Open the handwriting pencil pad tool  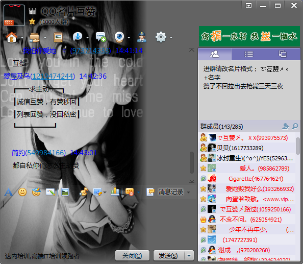click(50, 192)
